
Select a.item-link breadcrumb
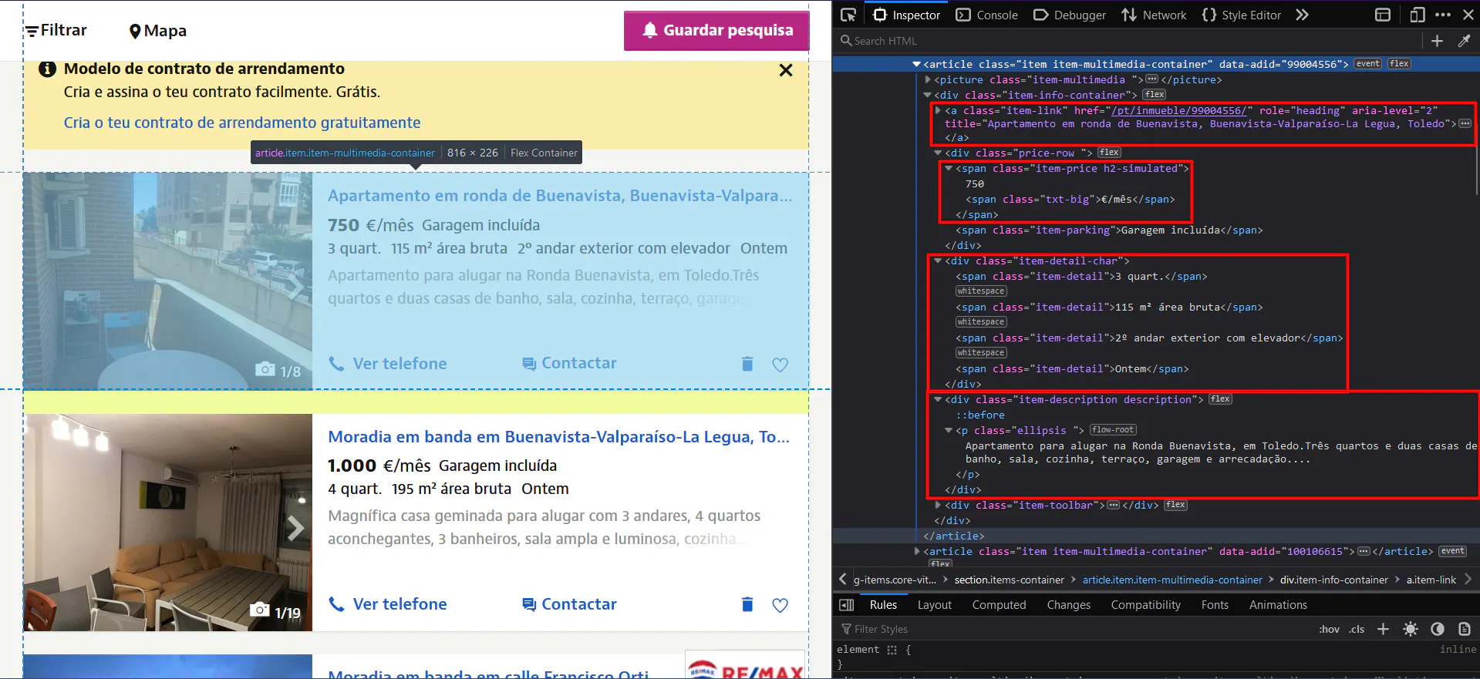click(x=1431, y=580)
